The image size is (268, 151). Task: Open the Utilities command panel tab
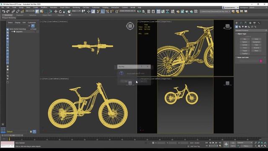tap(259, 23)
